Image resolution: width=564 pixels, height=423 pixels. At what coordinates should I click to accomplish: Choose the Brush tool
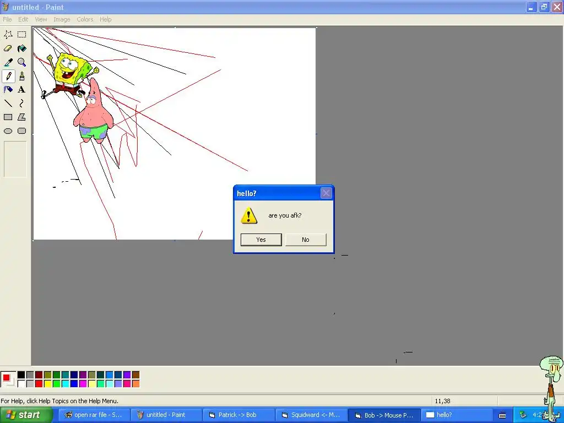tap(22, 76)
